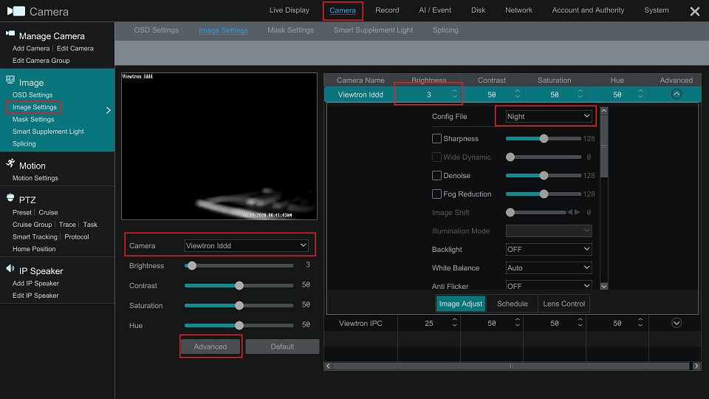Click the camera preview video thumbnail
This screenshot has width=709, height=399.
pos(219,146)
